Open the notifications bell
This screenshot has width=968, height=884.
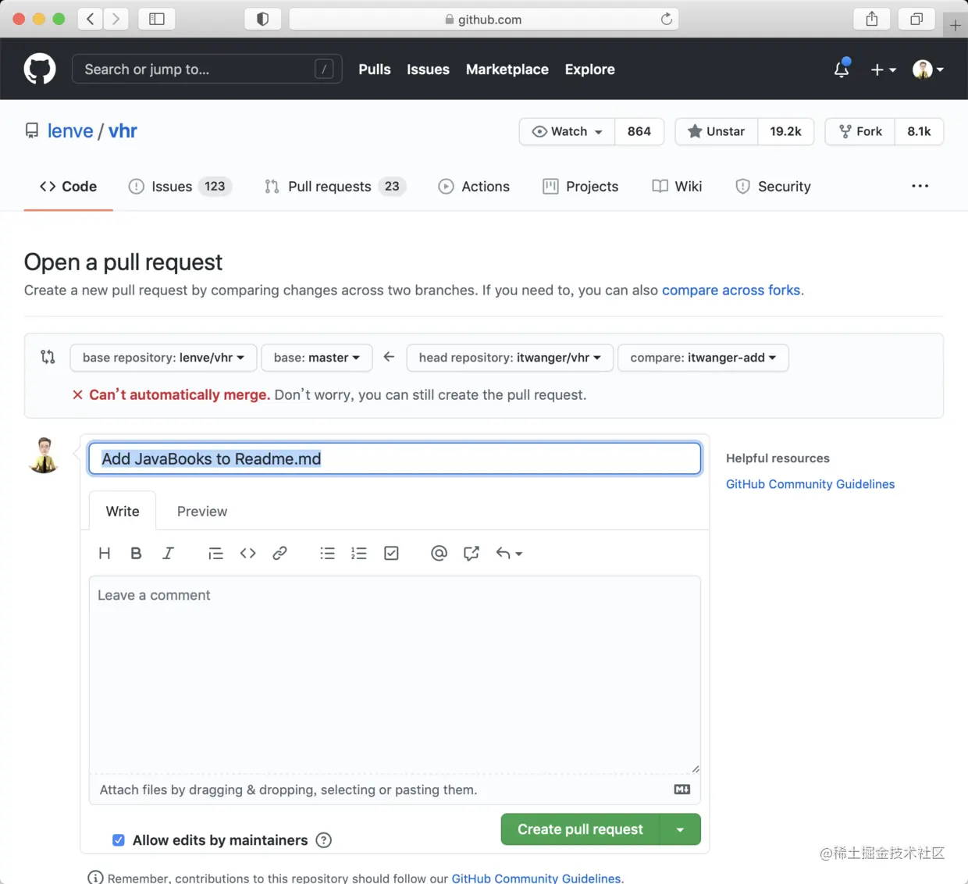coord(842,69)
